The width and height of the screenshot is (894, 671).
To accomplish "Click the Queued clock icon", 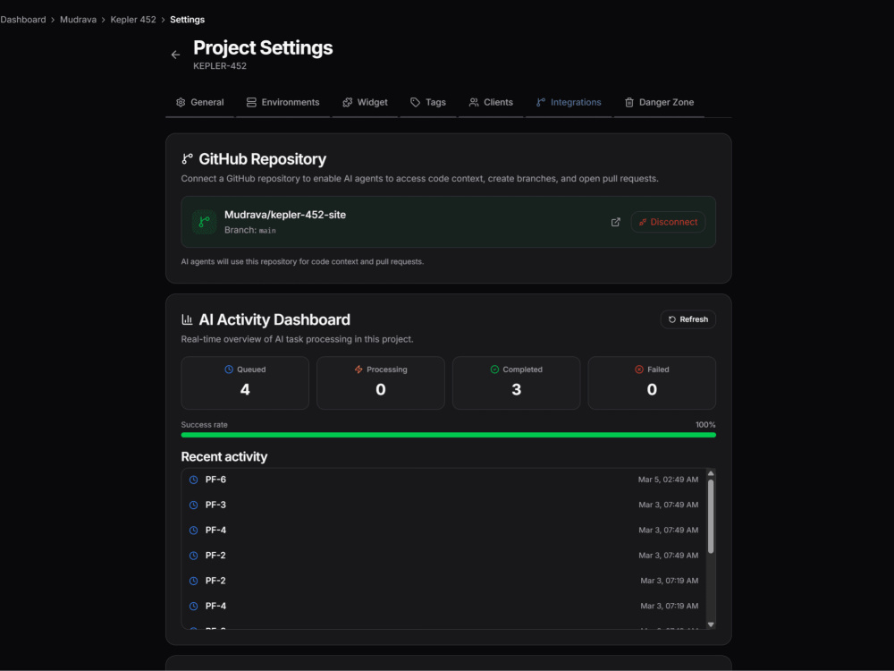I will 229,369.
